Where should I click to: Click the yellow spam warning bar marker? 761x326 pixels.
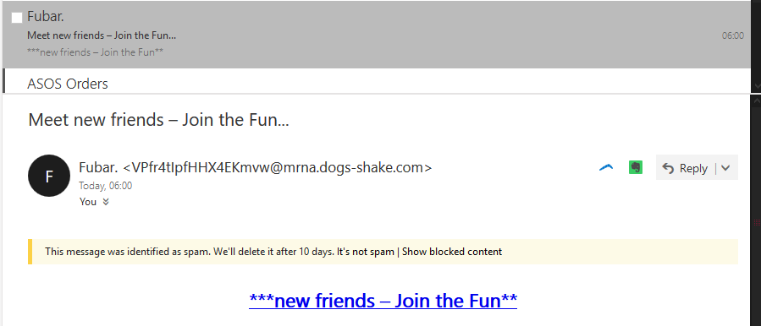pyautogui.click(x=30, y=252)
